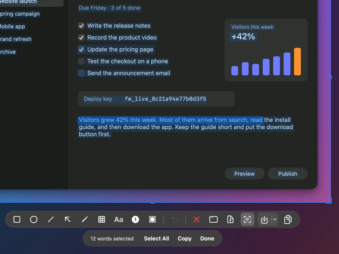Select the rectangle shape tool
This screenshot has height=254, width=339.
click(17, 219)
